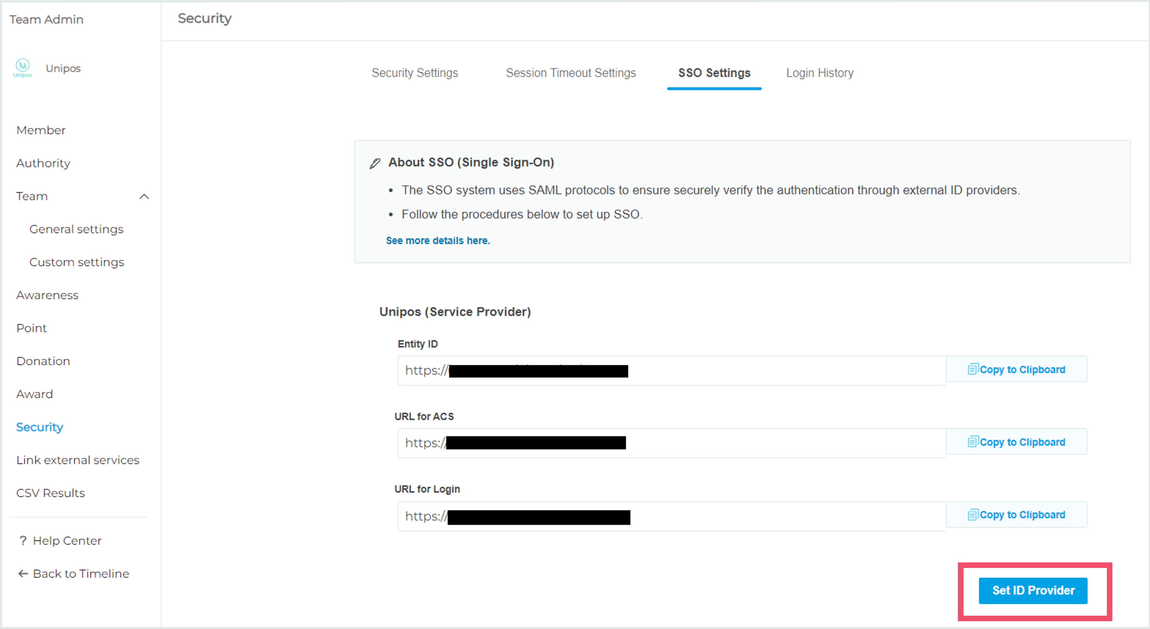Screen dimensions: 1150x629
Task: Select the SSO Settings tab
Action: click(x=714, y=73)
